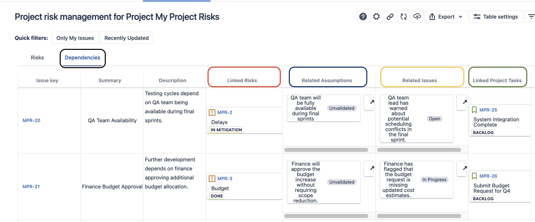Viewport: 535px width, 222px height.
Task: Click the help question mark icon
Action: point(363,17)
